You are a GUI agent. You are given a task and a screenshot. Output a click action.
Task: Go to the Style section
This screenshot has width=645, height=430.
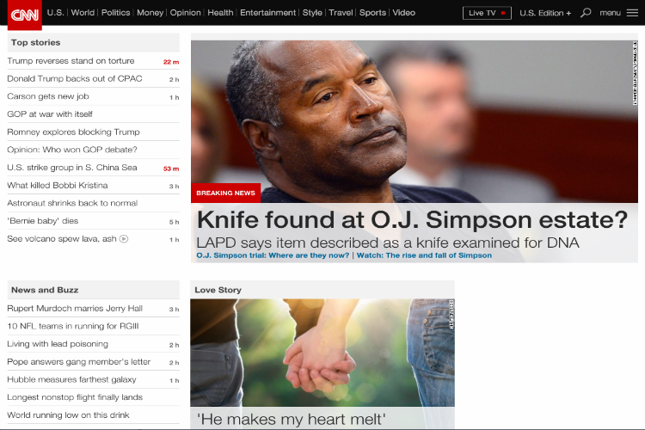(312, 13)
